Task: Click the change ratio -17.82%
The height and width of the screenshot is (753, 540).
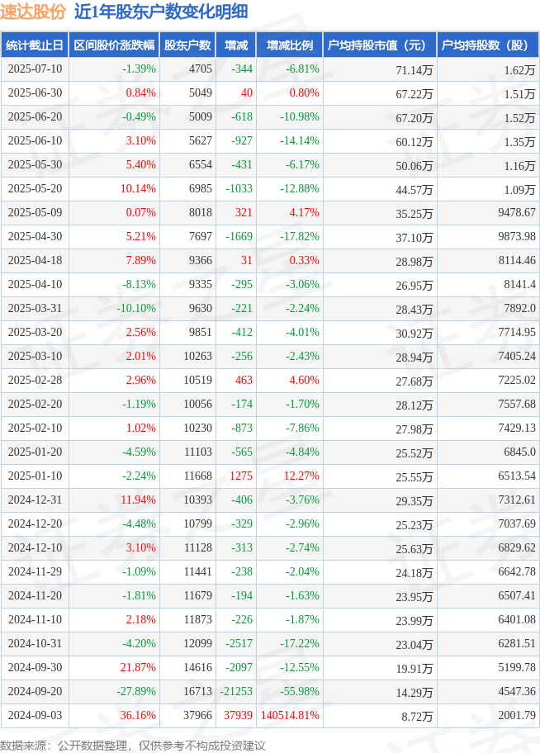Action: coord(300,236)
